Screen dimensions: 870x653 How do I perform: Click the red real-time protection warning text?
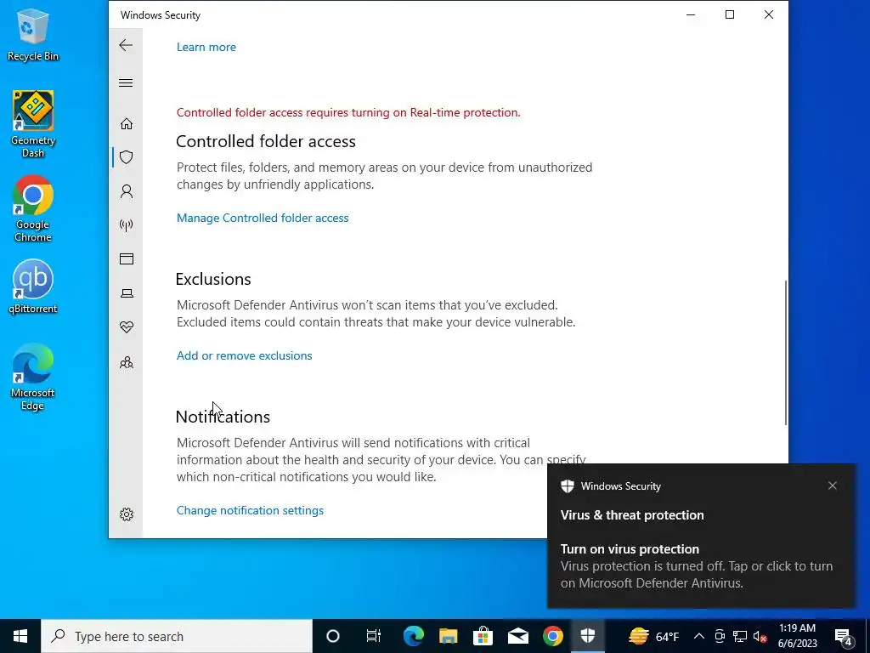tap(348, 112)
